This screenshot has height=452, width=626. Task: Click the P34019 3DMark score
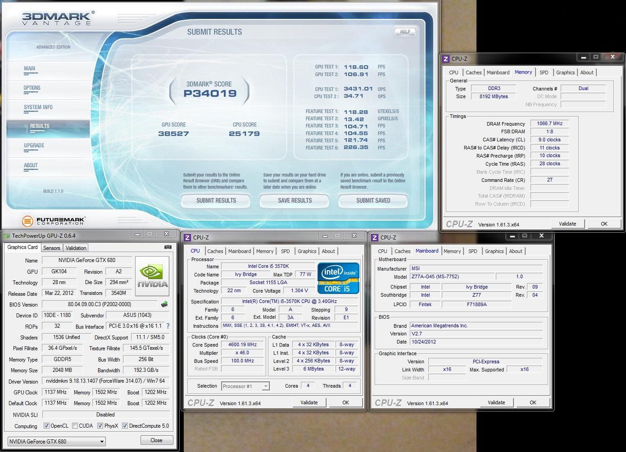click(x=210, y=94)
